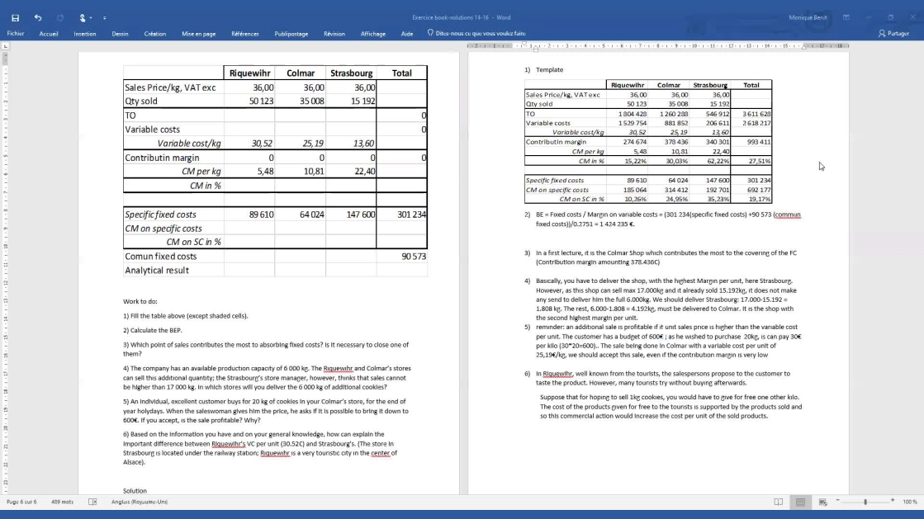Image resolution: width=924 pixels, height=519 pixels.
Task: Open the touch/mouse mode dropdown arrow
Action: click(x=91, y=18)
